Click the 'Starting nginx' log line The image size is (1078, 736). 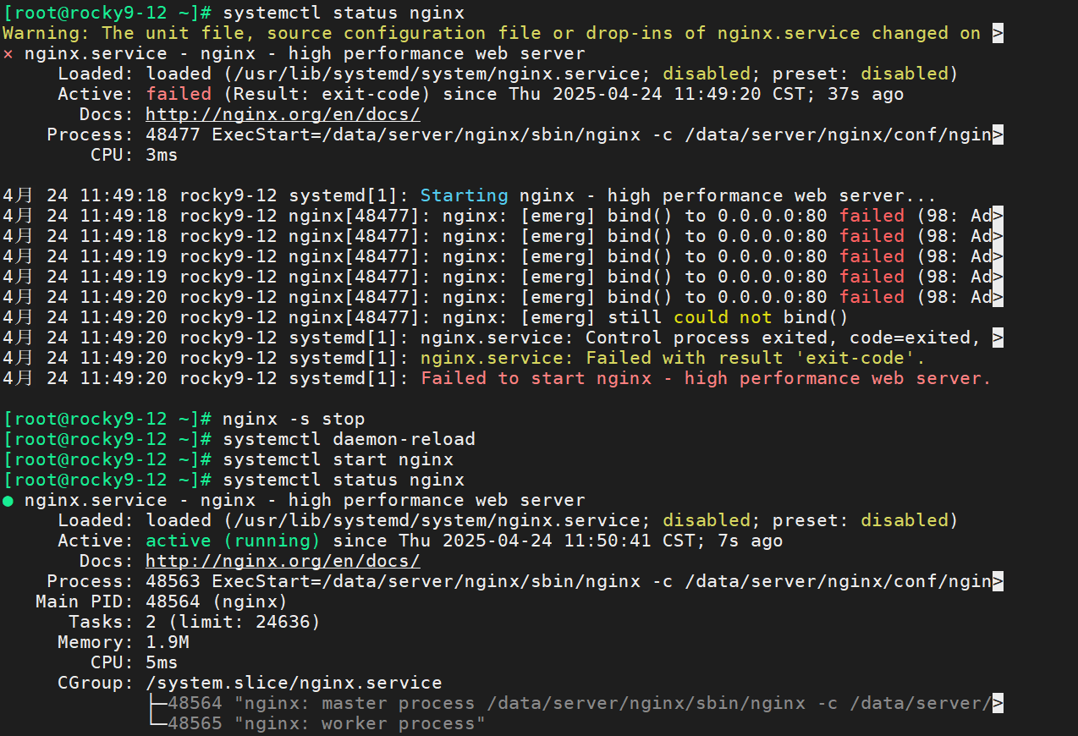pos(469,195)
